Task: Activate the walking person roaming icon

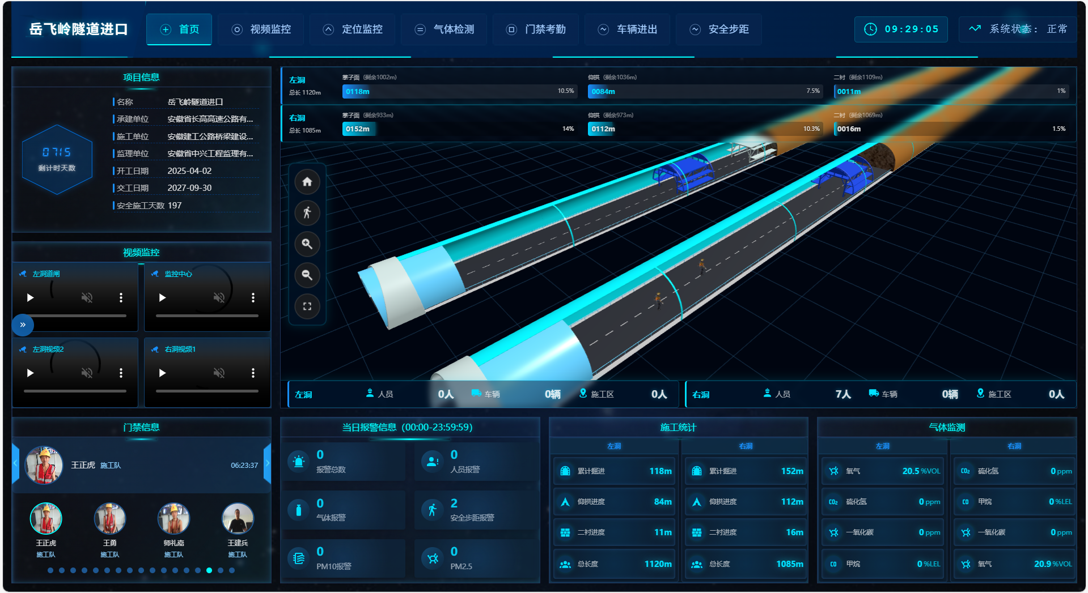Action: click(x=307, y=213)
